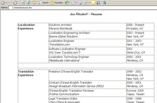The height and width of the screenshot is (103, 157).
Task: Open the Research toolbar icon
Action: 98,3
